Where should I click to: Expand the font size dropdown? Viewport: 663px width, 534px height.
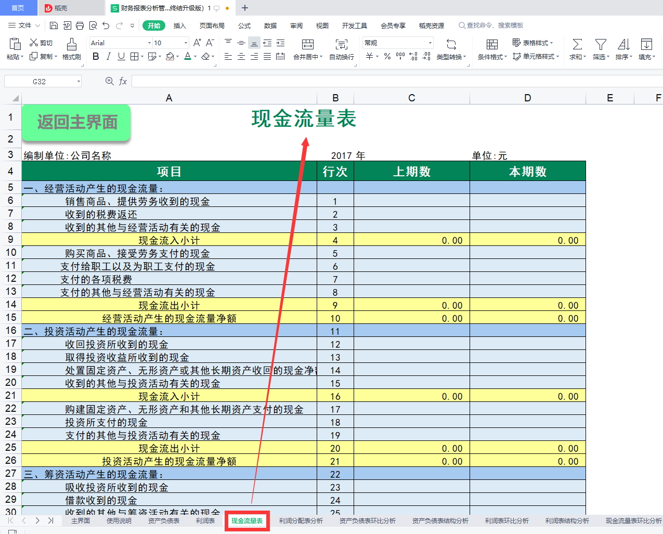pyautogui.click(x=186, y=43)
